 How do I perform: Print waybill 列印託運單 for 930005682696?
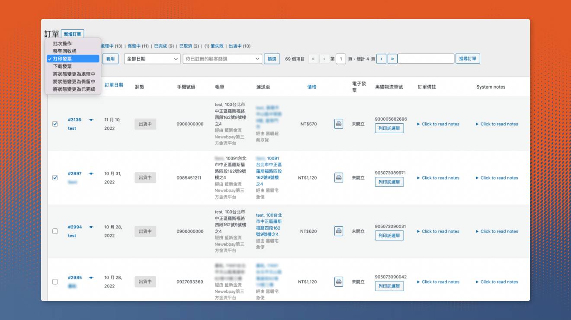389,128
